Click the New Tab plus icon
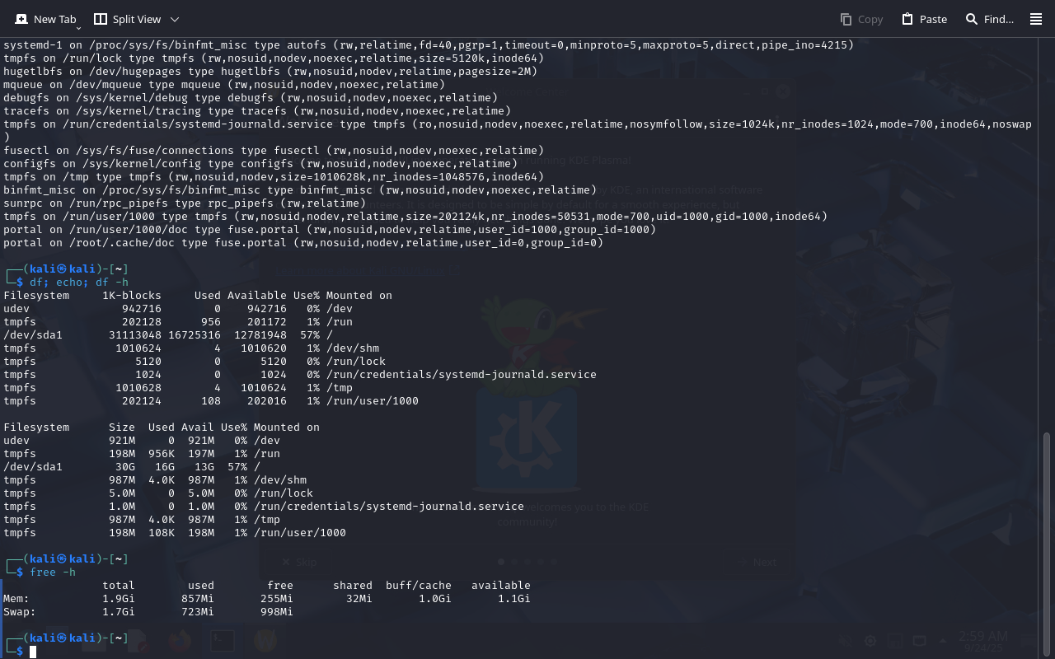 pyautogui.click(x=21, y=19)
